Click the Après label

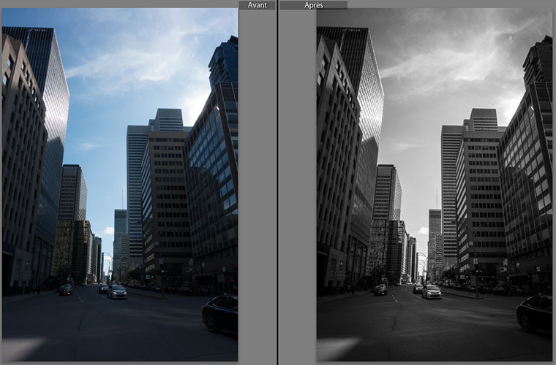(x=313, y=5)
